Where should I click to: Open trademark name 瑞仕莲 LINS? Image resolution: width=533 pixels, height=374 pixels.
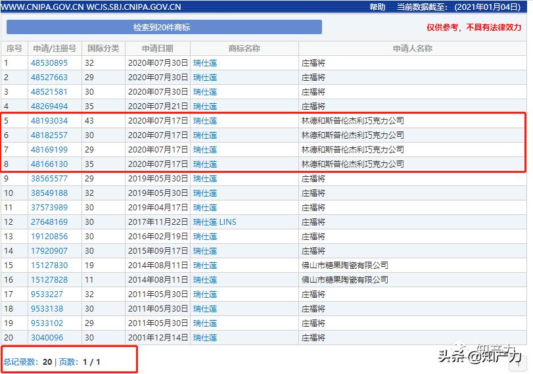tap(214, 222)
